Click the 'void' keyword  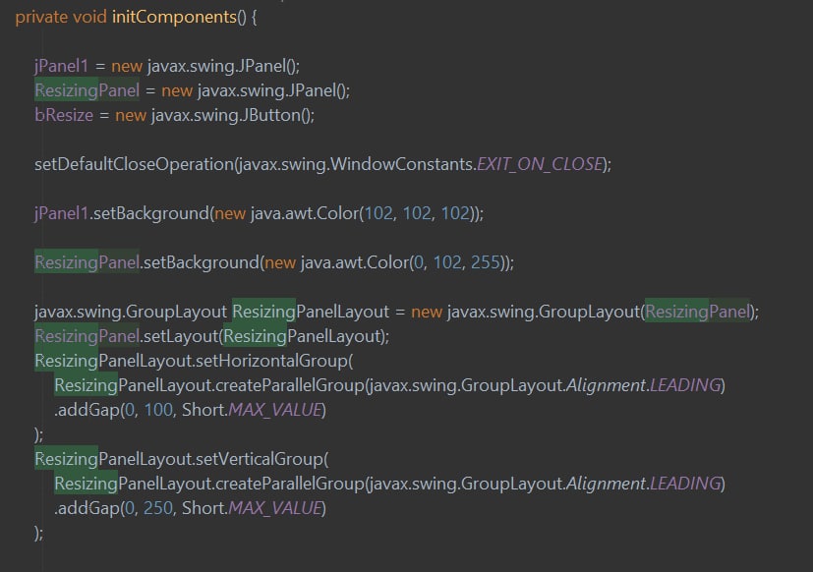(x=89, y=17)
